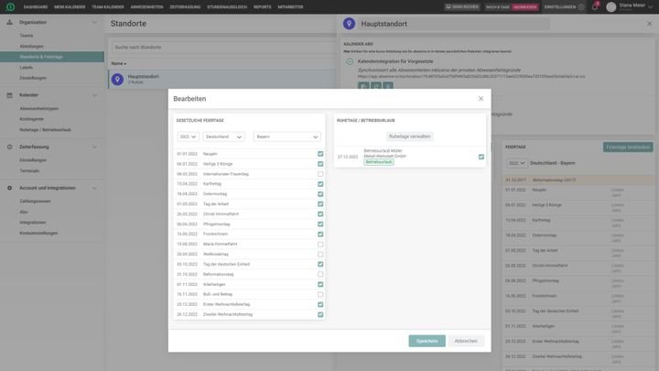Click Diana Meier's profile avatar
Screen dimensions: 659x371
click(610, 6)
